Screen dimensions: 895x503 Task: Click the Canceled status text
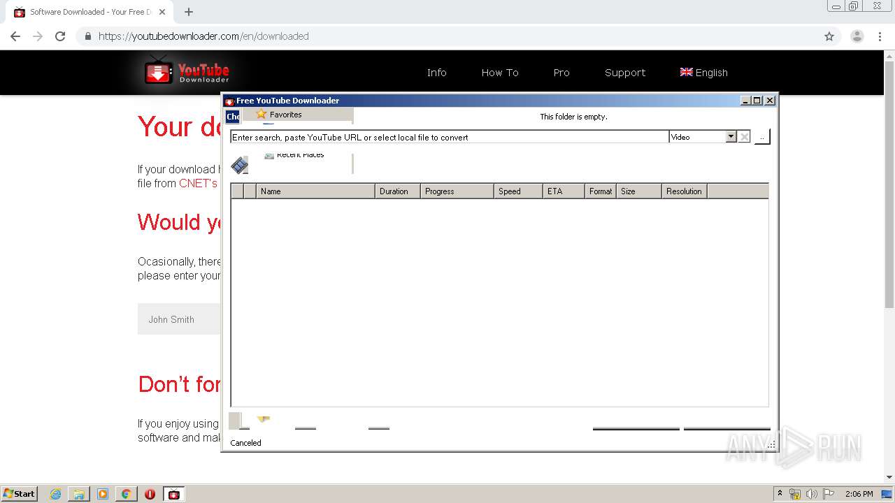tap(245, 443)
